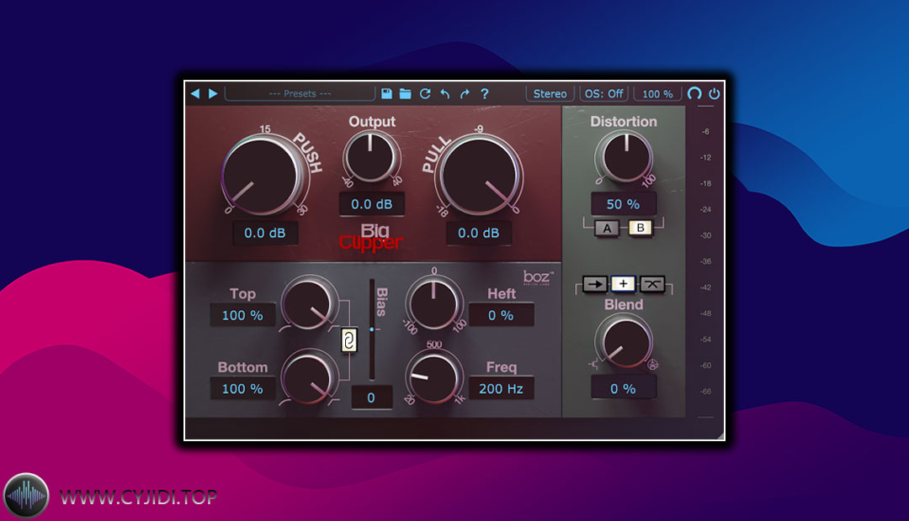Viewport: 909px width, 521px height.
Task: Click the -36 meter label
Action: [x=705, y=261]
